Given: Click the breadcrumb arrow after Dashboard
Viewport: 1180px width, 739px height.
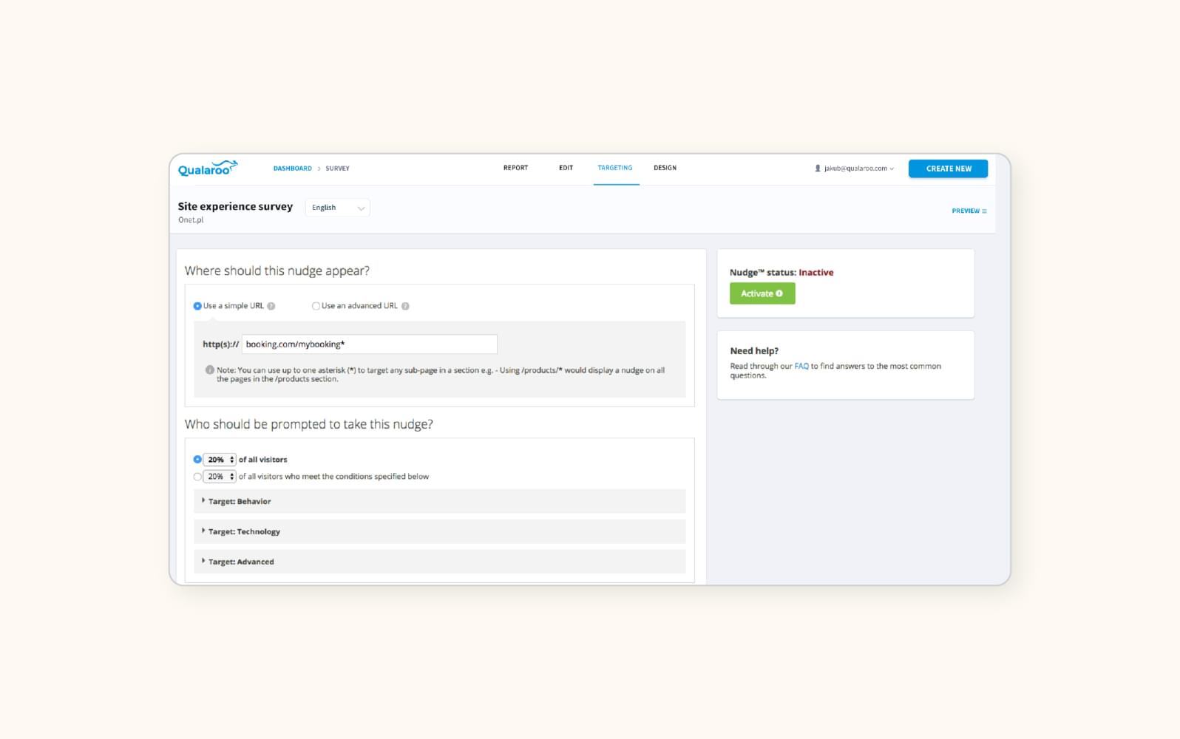Looking at the screenshot, I should click(319, 168).
